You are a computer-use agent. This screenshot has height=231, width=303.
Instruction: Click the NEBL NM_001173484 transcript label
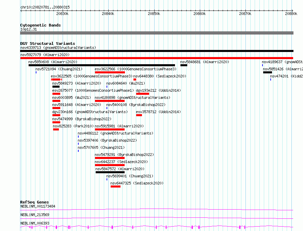[x=38, y=206]
